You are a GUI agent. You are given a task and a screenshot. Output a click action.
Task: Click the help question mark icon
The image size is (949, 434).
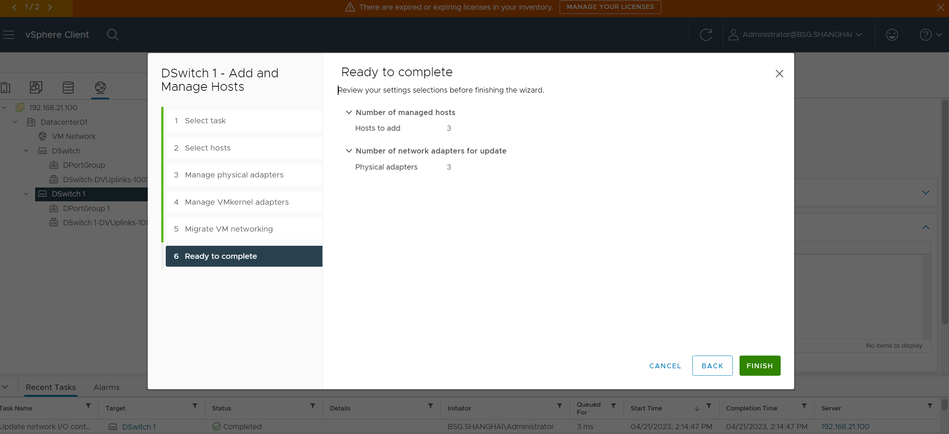click(x=926, y=34)
